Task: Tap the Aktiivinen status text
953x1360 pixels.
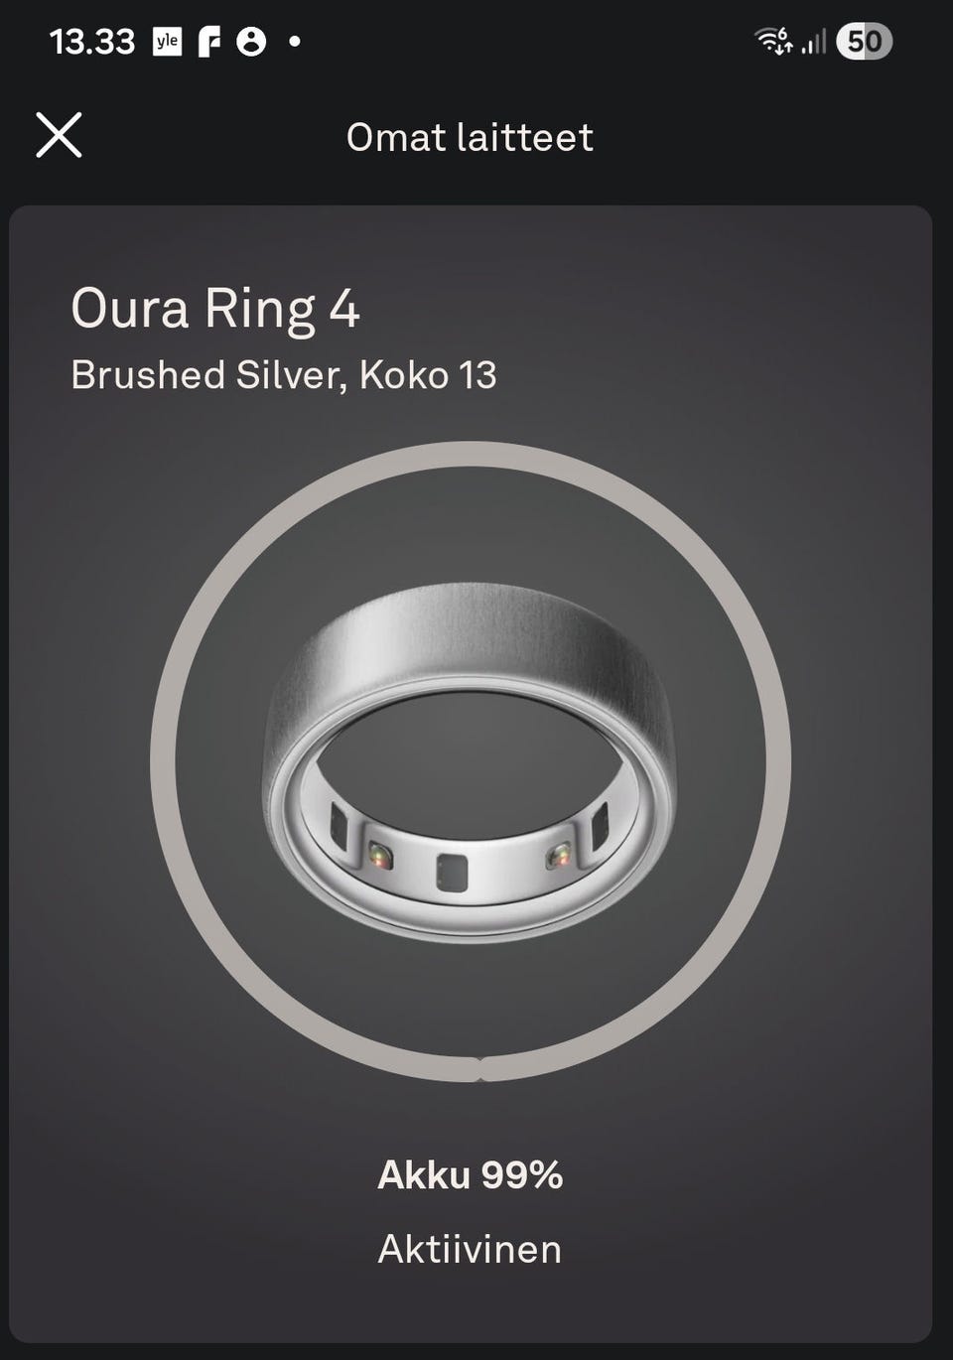Action: point(470,1249)
